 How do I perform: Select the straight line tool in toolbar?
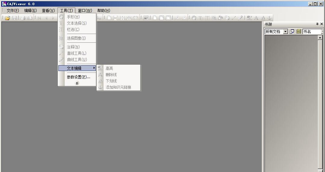click(x=234, y=18)
